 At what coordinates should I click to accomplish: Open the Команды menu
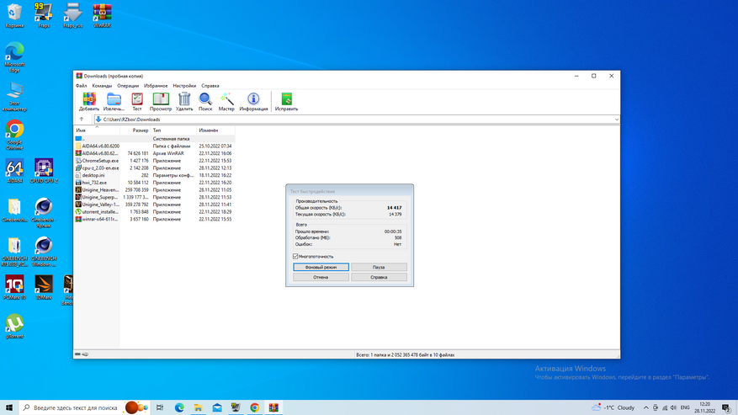[102, 85]
